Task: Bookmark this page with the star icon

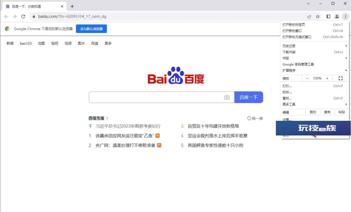Action: click(x=318, y=16)
